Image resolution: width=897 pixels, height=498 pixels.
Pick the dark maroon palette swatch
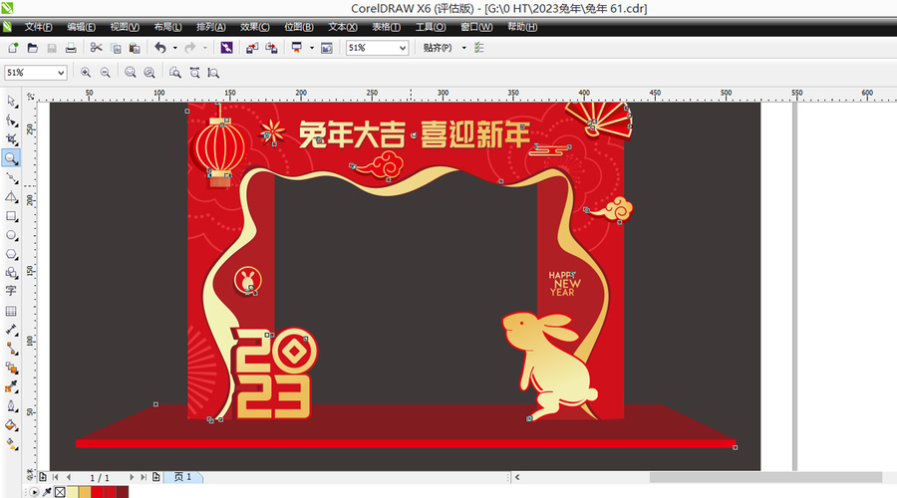coord(123,492)
